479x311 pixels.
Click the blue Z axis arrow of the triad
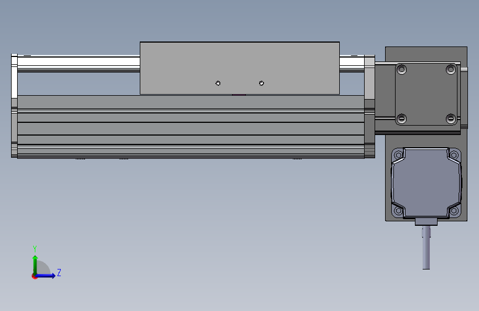[46, 276]
